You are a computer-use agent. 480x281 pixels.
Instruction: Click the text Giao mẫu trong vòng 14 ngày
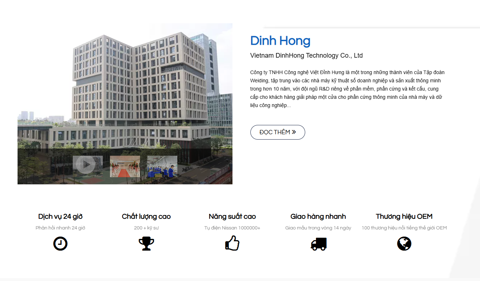point(318,228)
